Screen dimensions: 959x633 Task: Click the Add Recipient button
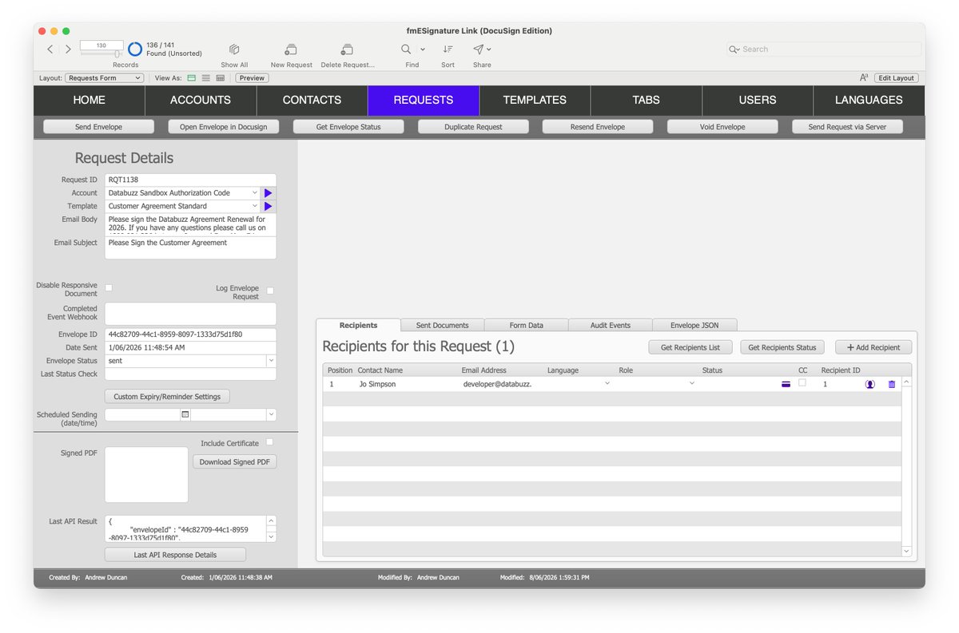[873, 347]
